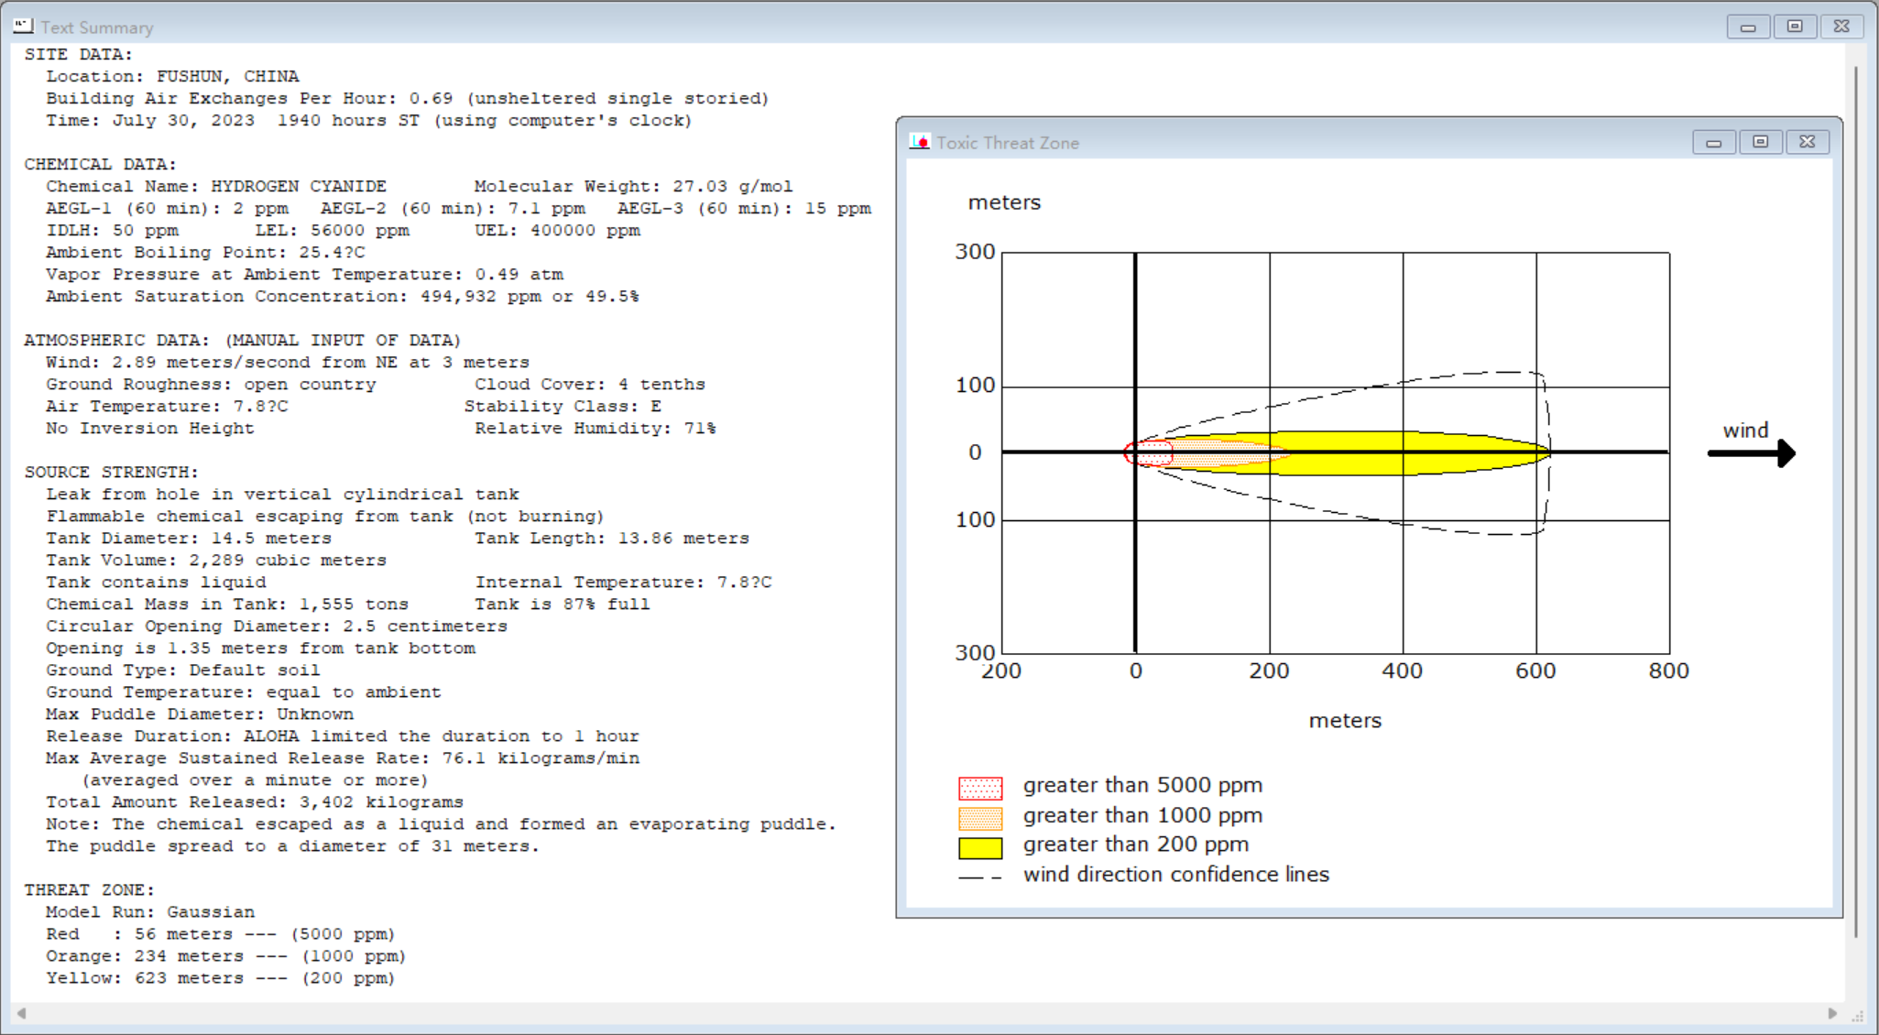Image resolution: width=1879 pixels, height=1035 pixels.
Task: Click the red 5000 ppm legend swatch
Action: click(x=980, y=788)
